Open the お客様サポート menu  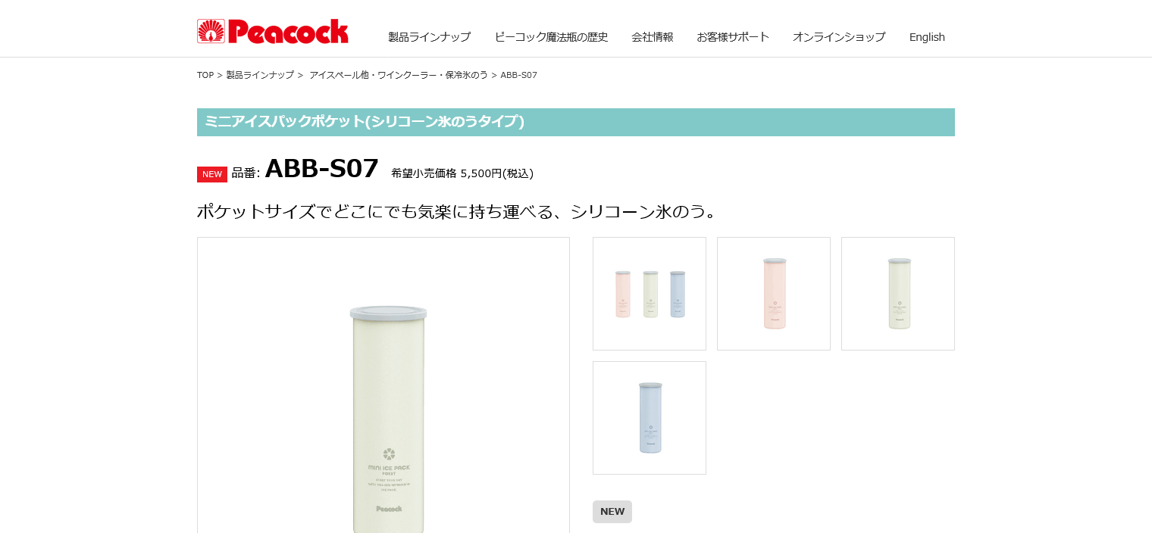tap(733, 37)
